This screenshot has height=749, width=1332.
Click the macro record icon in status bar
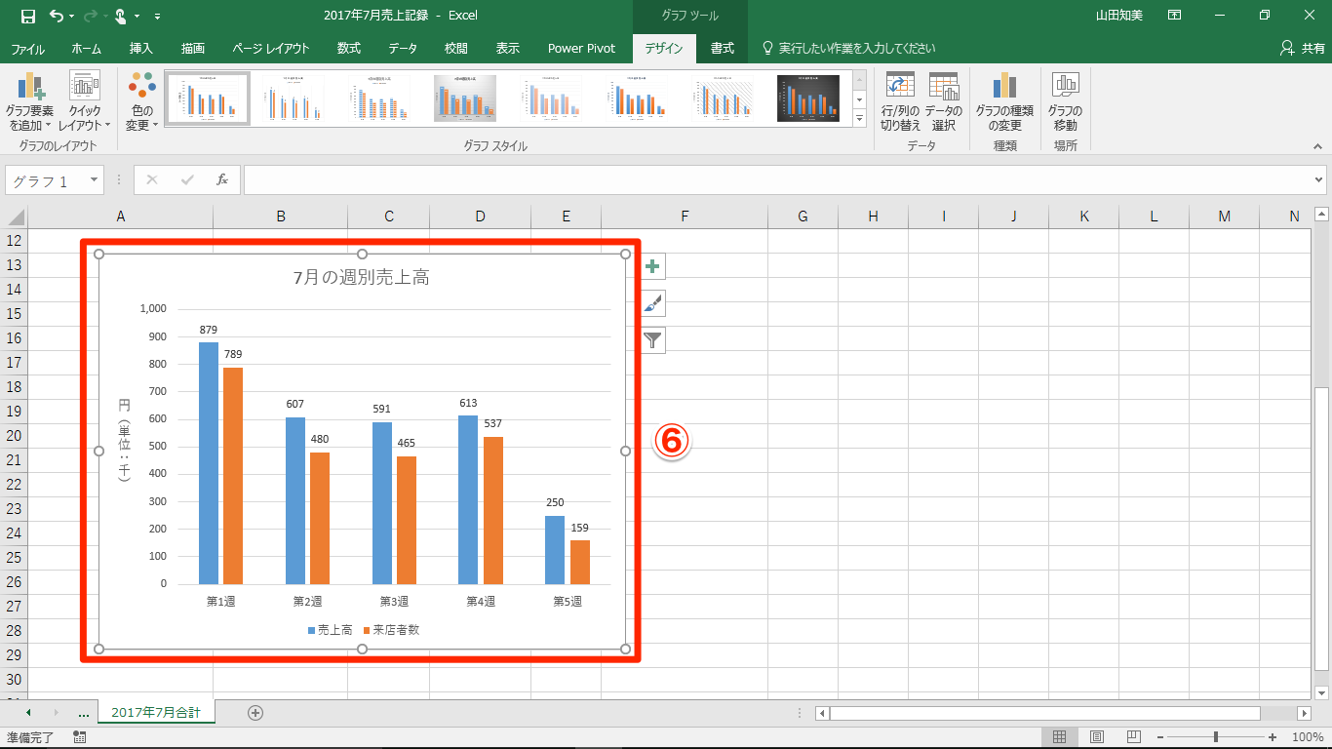pos(79,737)
